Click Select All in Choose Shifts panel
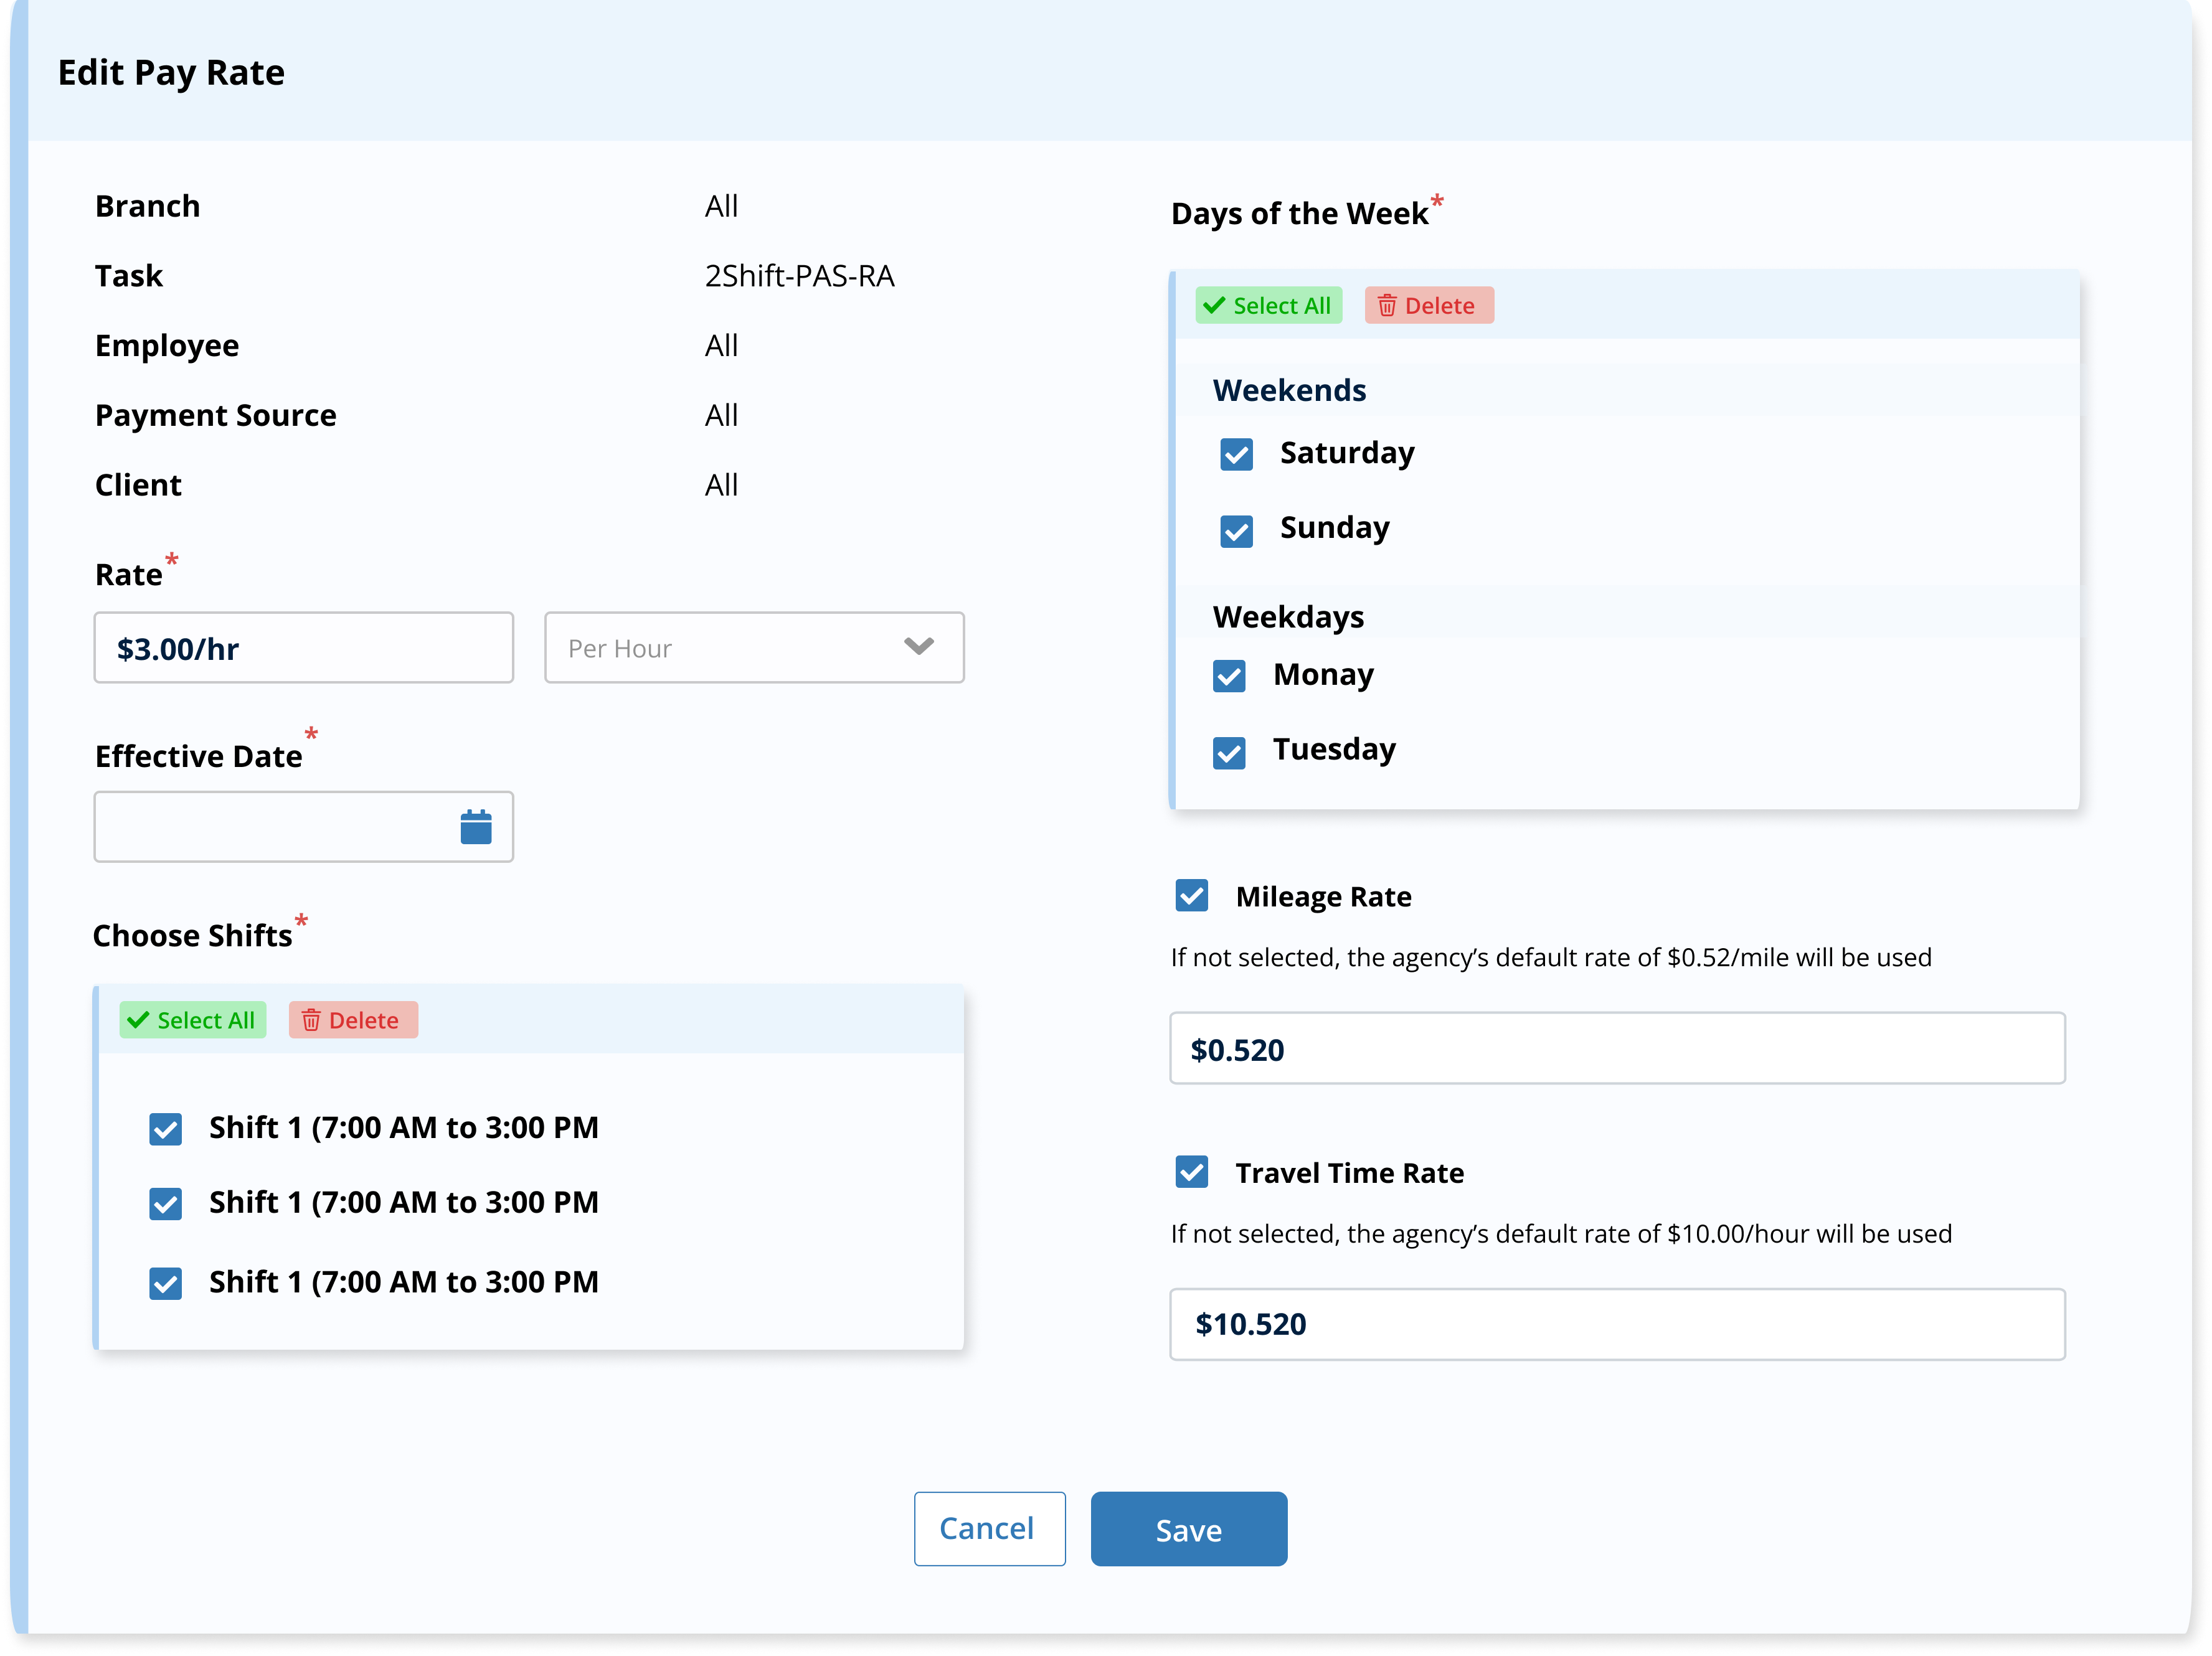 (x=193, y=1019)
